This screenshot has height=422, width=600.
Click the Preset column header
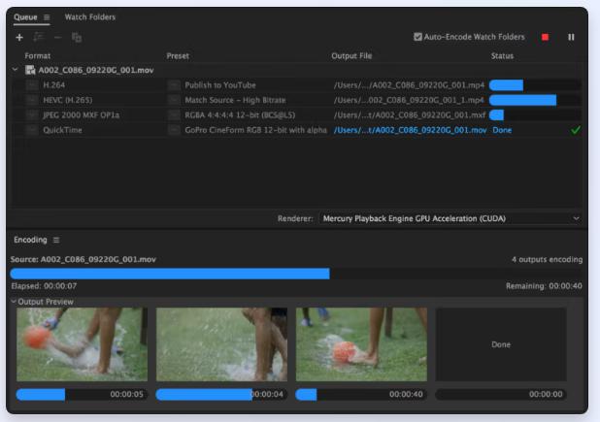tap(178, 56)
